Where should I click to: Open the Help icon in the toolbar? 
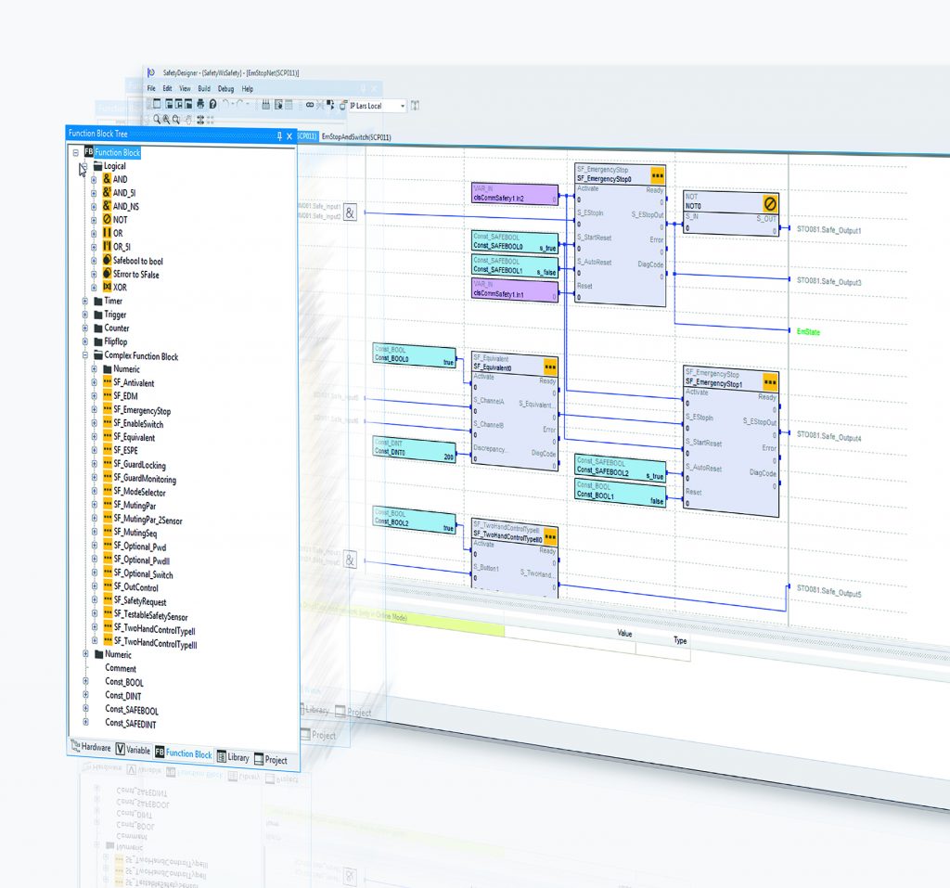(x=212, y=104)
